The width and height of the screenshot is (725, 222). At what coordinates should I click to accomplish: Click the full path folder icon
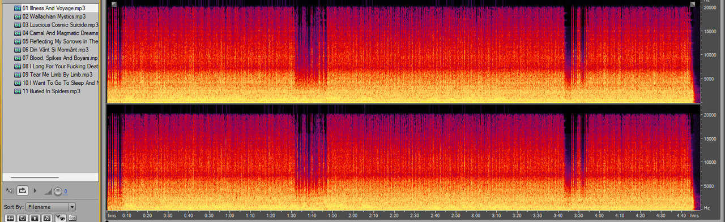click(72, 218)
